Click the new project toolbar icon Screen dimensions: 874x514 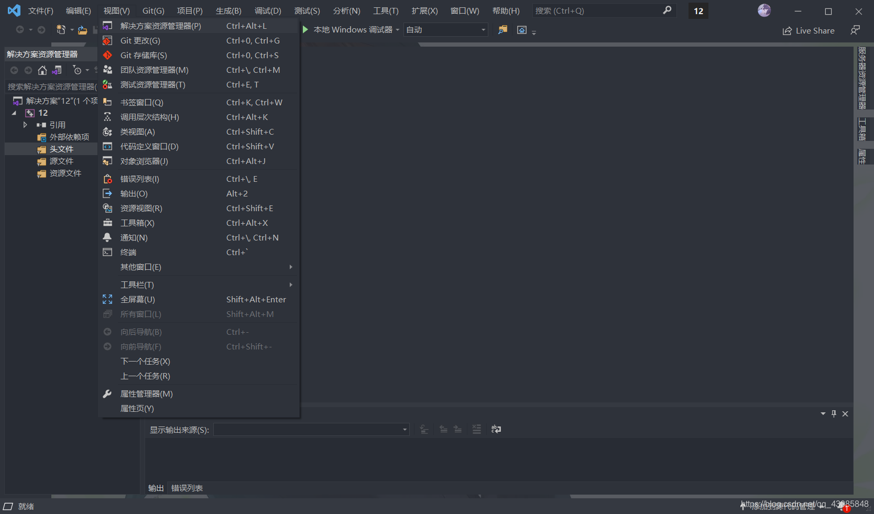(x=61, y=30)
